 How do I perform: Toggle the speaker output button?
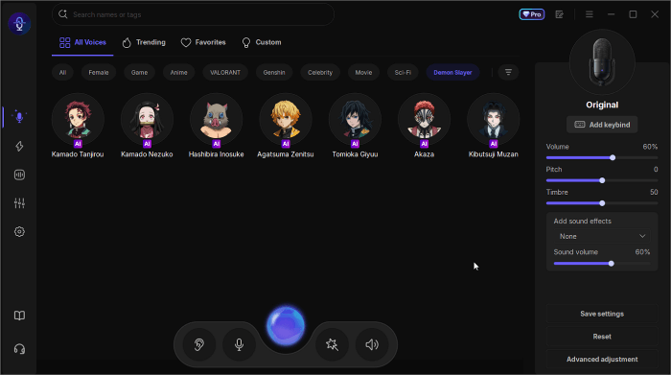372,344
